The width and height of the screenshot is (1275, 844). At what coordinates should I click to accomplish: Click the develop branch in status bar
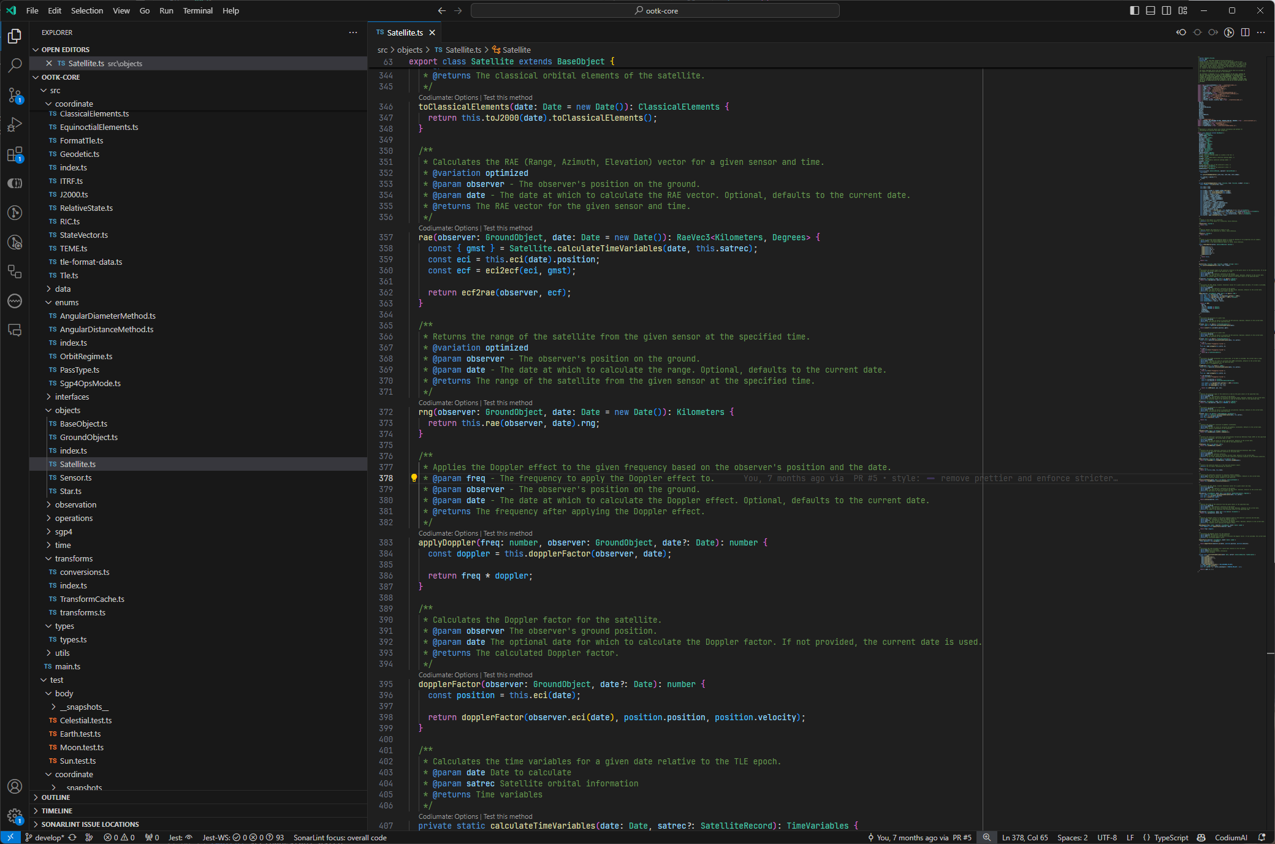click(x=47, y=837)
